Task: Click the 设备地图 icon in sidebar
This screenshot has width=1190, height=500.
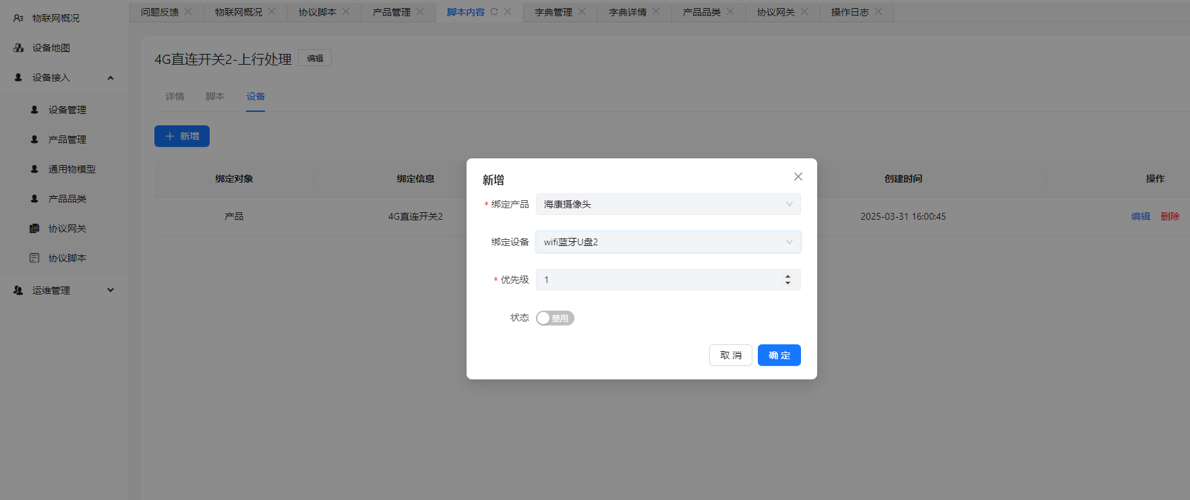Action: pyautogui.click(x=18, y=48)
